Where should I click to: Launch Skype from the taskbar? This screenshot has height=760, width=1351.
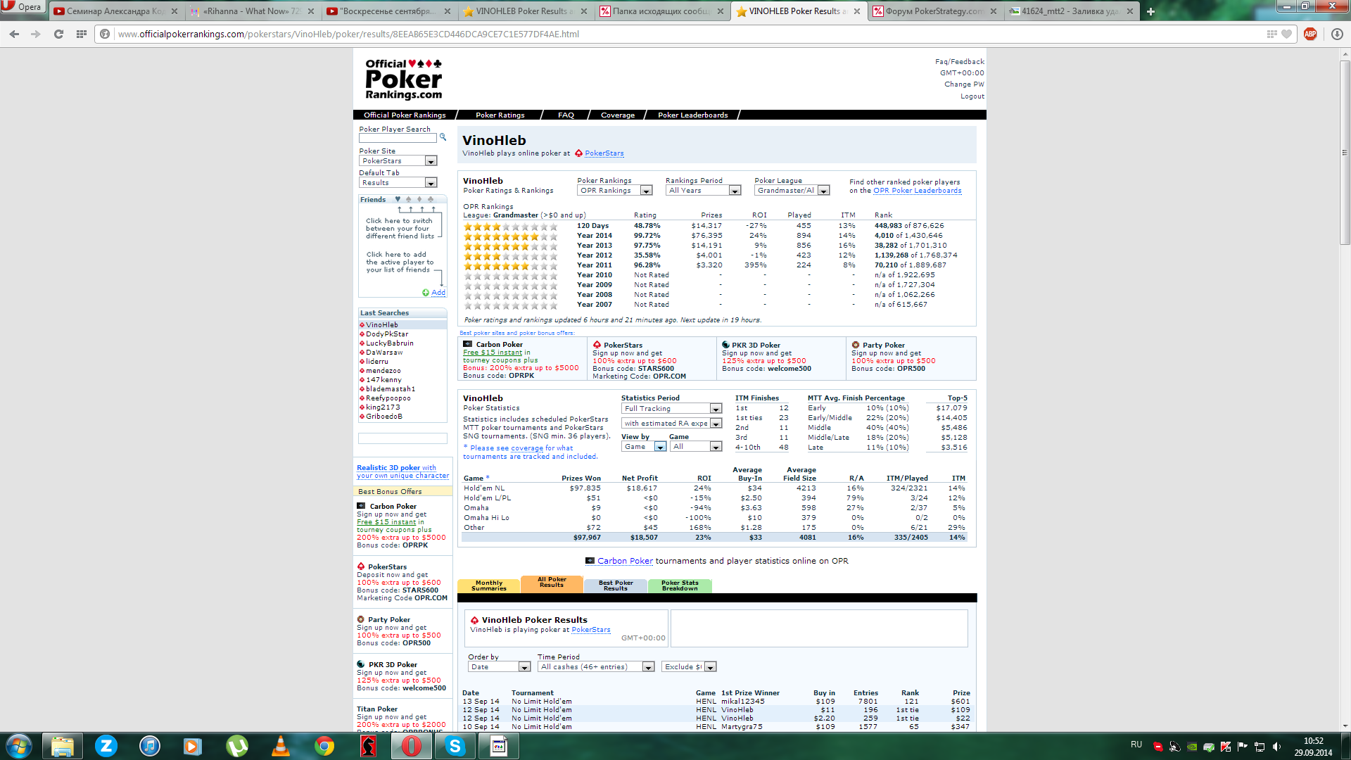coord(455,746)
